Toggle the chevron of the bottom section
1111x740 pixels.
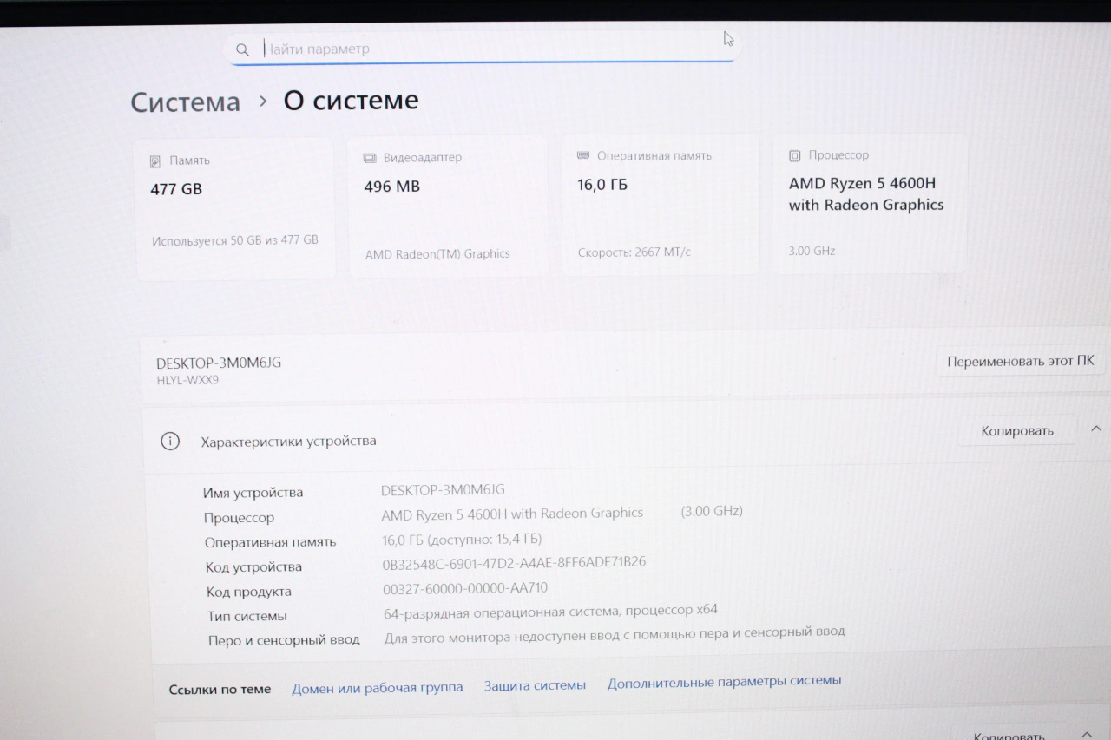pos(1087,733)
